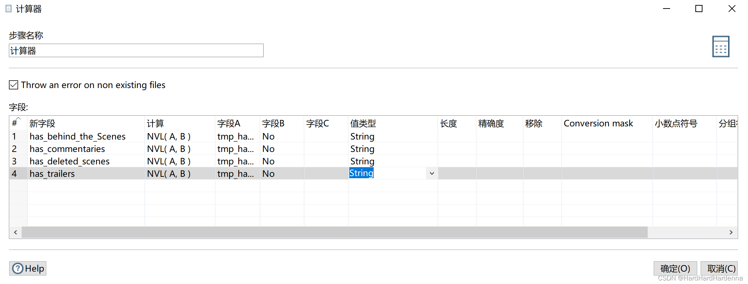The width and height of the screenshot is (748, 284).
Task: Click the 新字段 column header
Action: pos(86,123)
